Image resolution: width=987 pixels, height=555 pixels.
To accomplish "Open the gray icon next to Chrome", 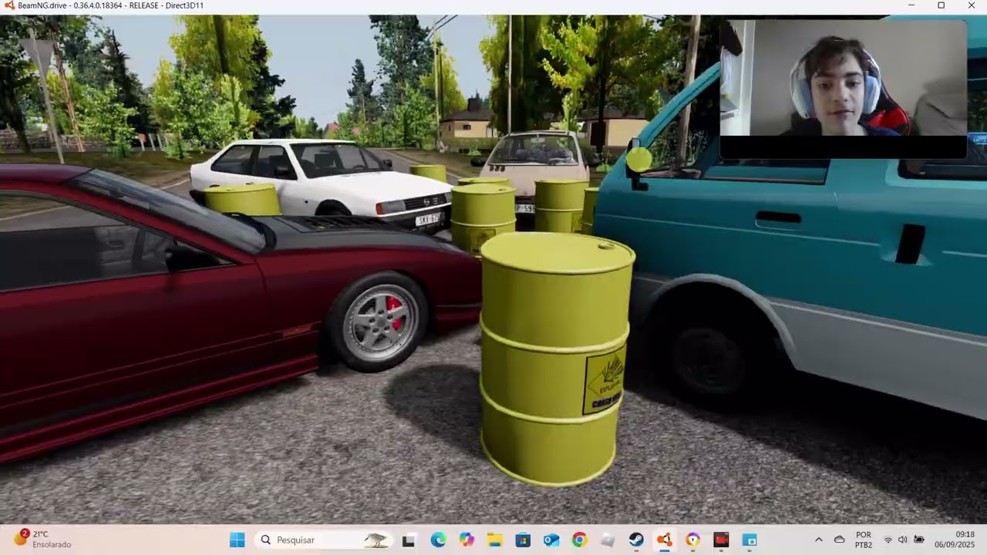I will (608, 540).
